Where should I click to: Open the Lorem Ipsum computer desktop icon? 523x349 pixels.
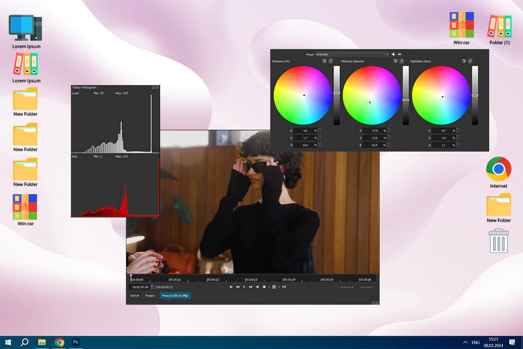point(26,32)
